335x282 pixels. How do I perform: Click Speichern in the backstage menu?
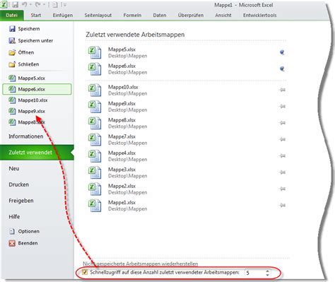point(25,29)
